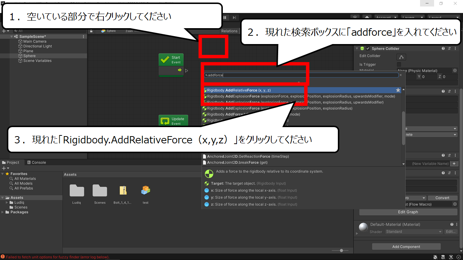Click the Edit Collider icon button
The image size is (463, 260).
(402, 57)
